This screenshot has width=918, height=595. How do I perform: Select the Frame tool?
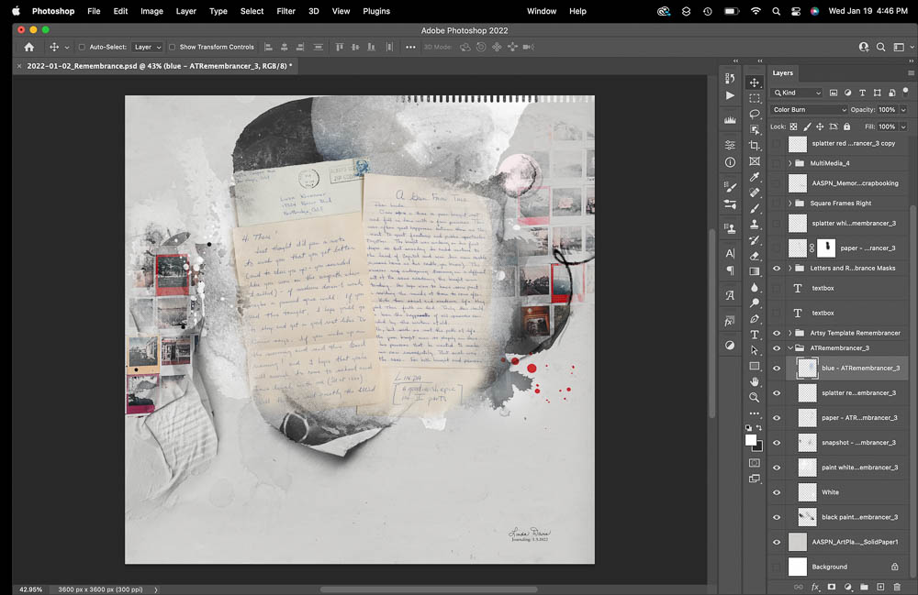coord(754,161)
